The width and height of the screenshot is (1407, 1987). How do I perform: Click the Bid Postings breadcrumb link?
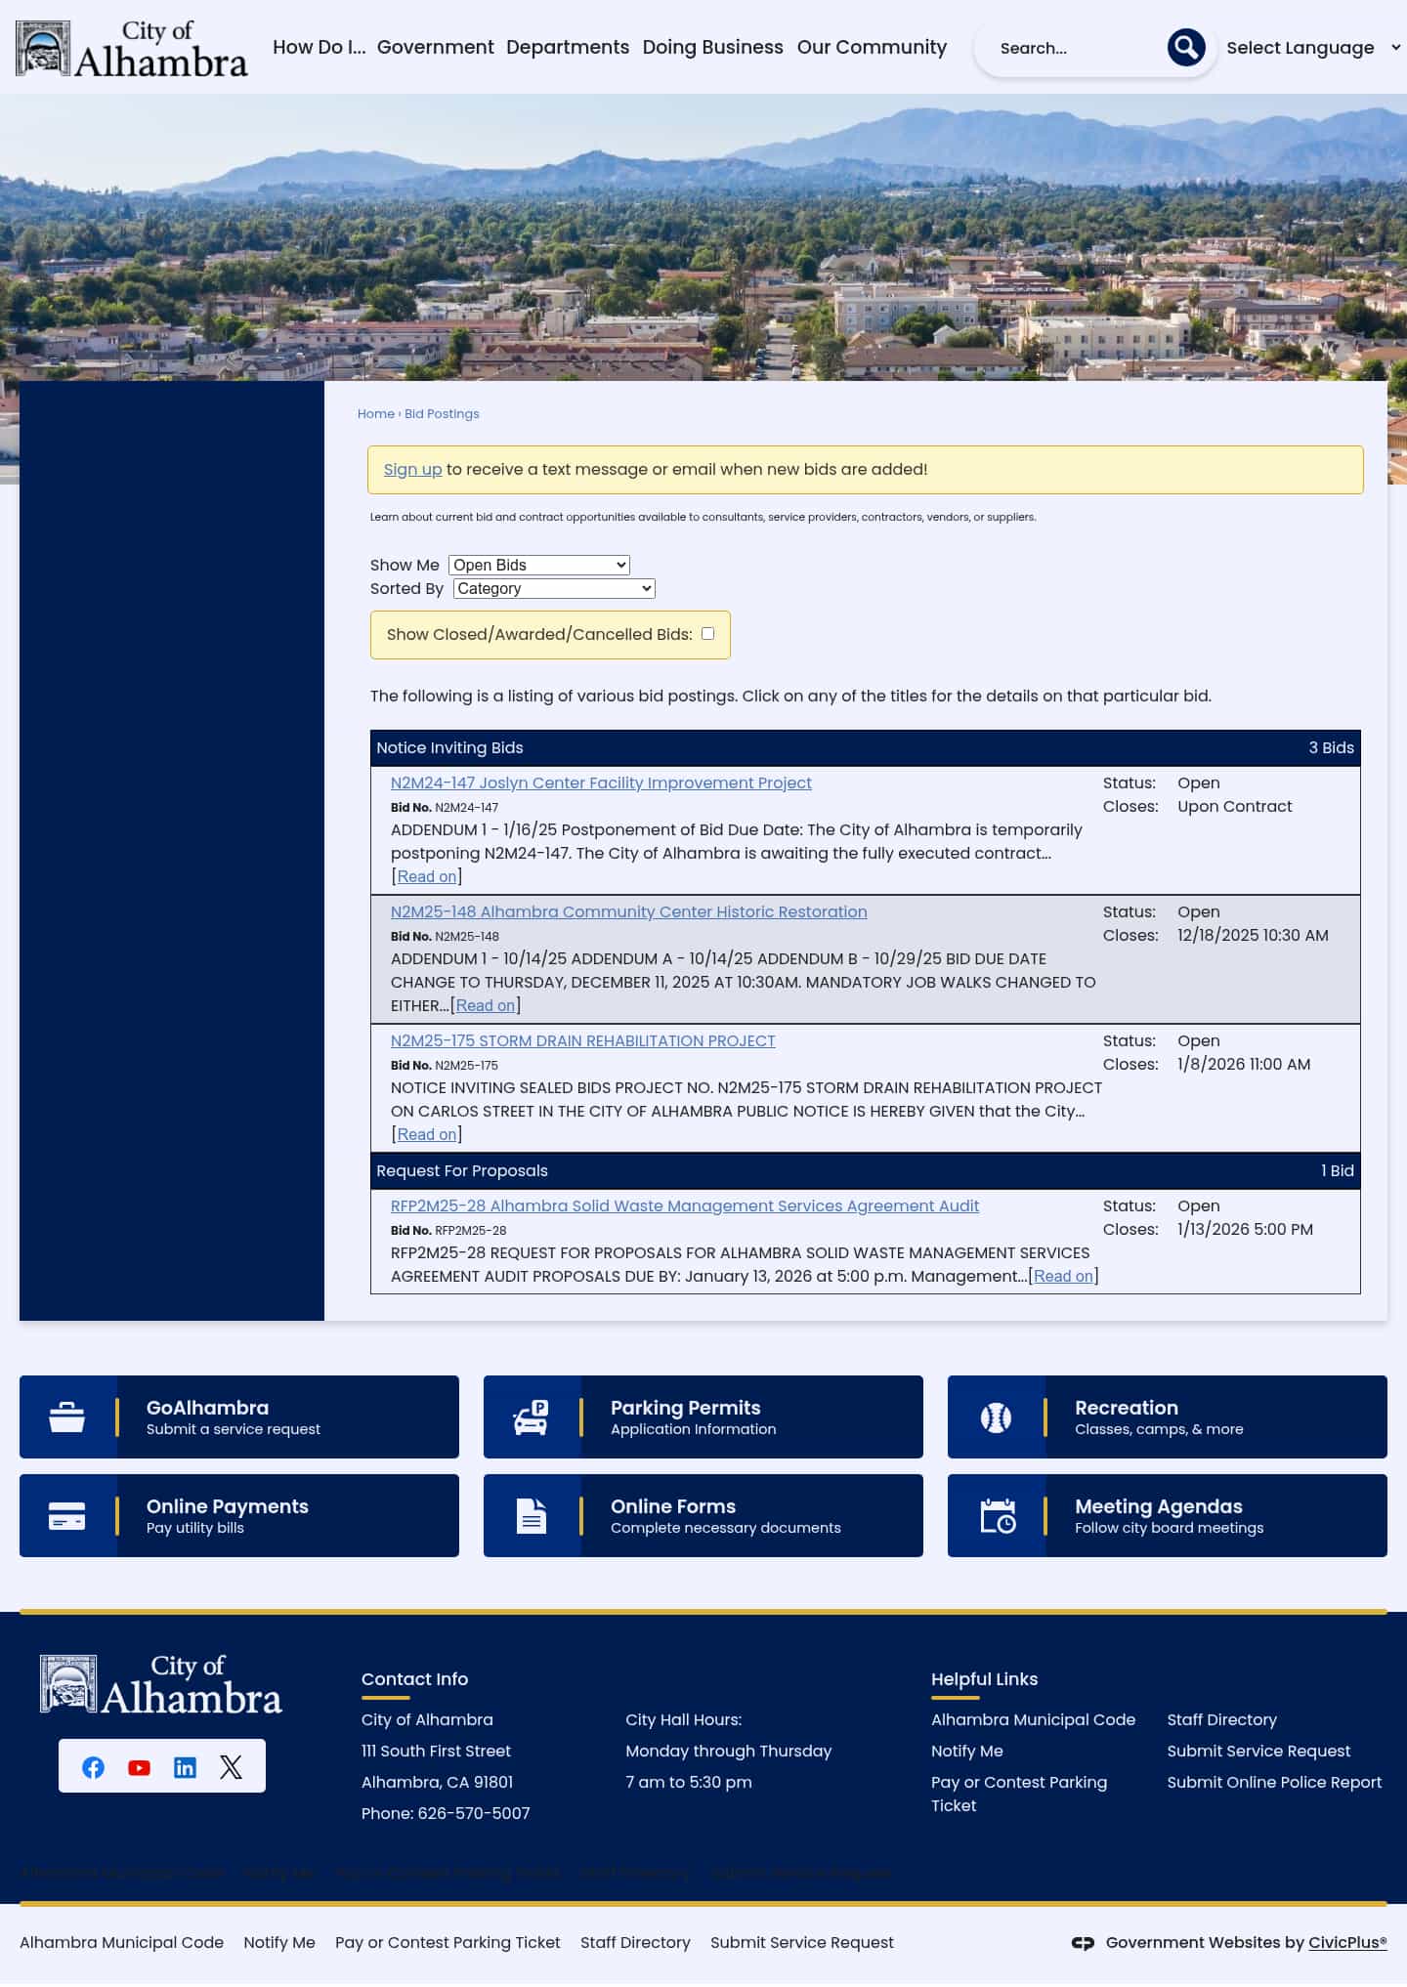pos(442,414)
